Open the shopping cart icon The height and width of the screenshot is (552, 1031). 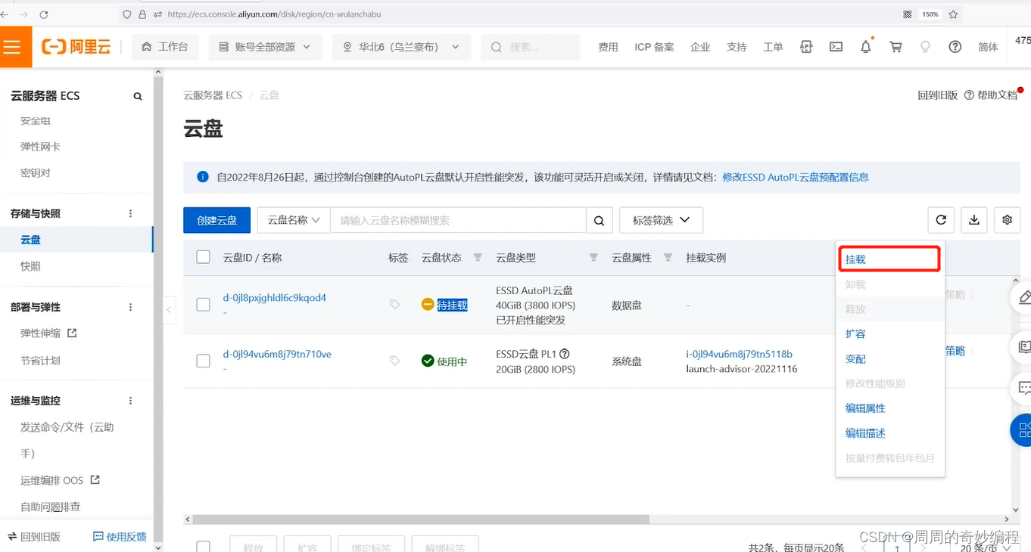point(896,47)
